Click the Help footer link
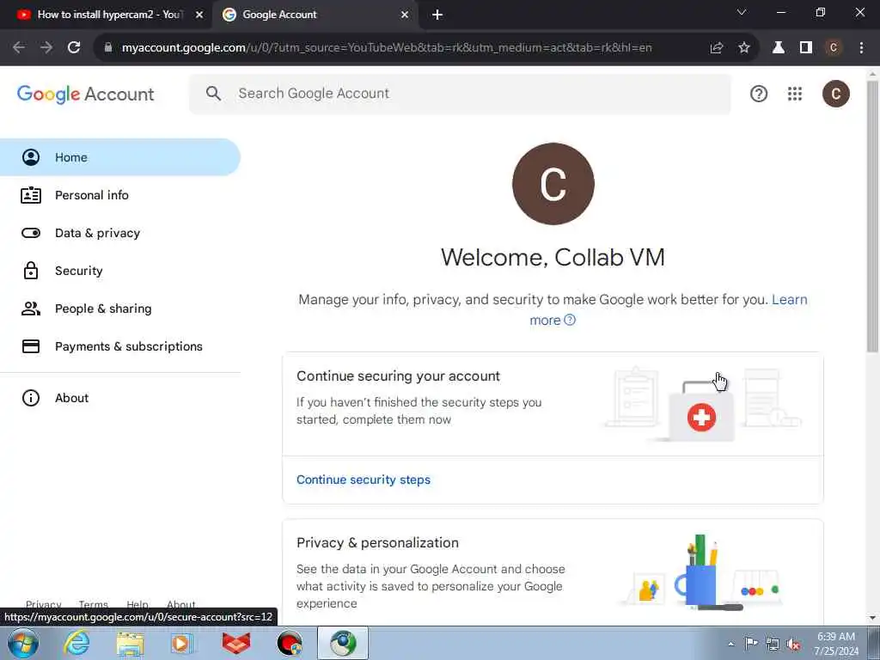The image size is (880, 660). (x=137, y=604)
